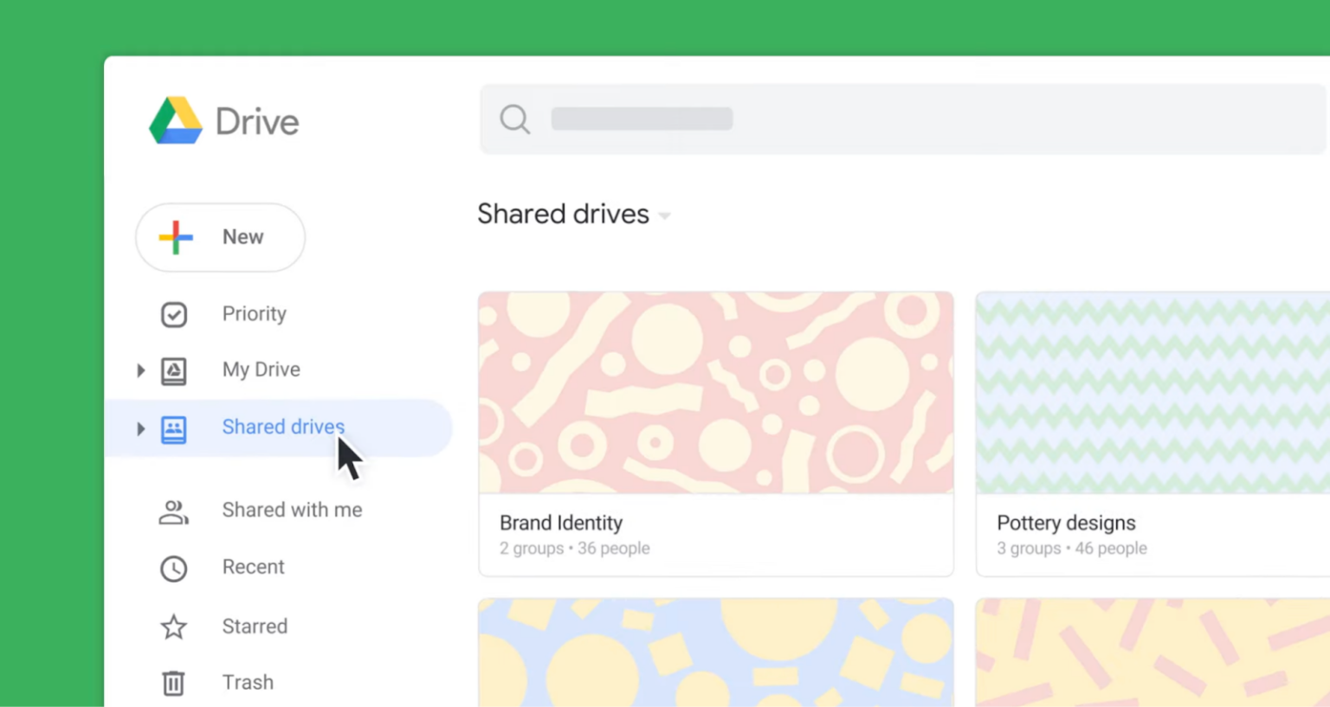This screenshot has width=1330, height=707.
Task: Open Shared with me from sidebar
Action: pyautogui.click(x=292, y=510)
